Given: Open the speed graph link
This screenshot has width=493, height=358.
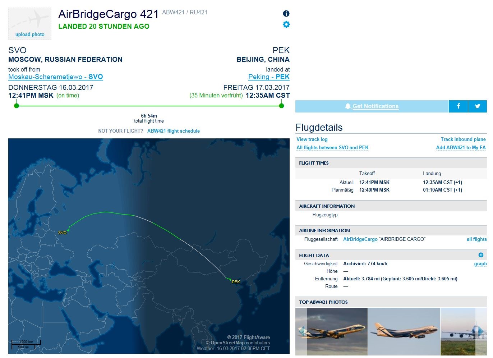Looking at the screenshot, I should click(480, 264).
